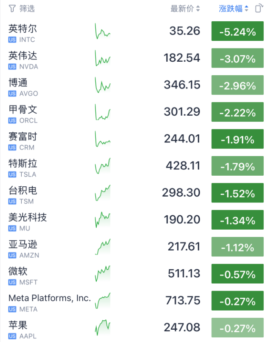Click the US market tag beside TSLA
The width and height of the screenshot is (271, 342).
[12, 174]
